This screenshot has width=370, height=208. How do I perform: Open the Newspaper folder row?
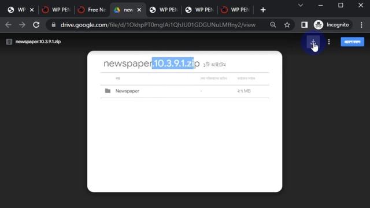point(185,91)
